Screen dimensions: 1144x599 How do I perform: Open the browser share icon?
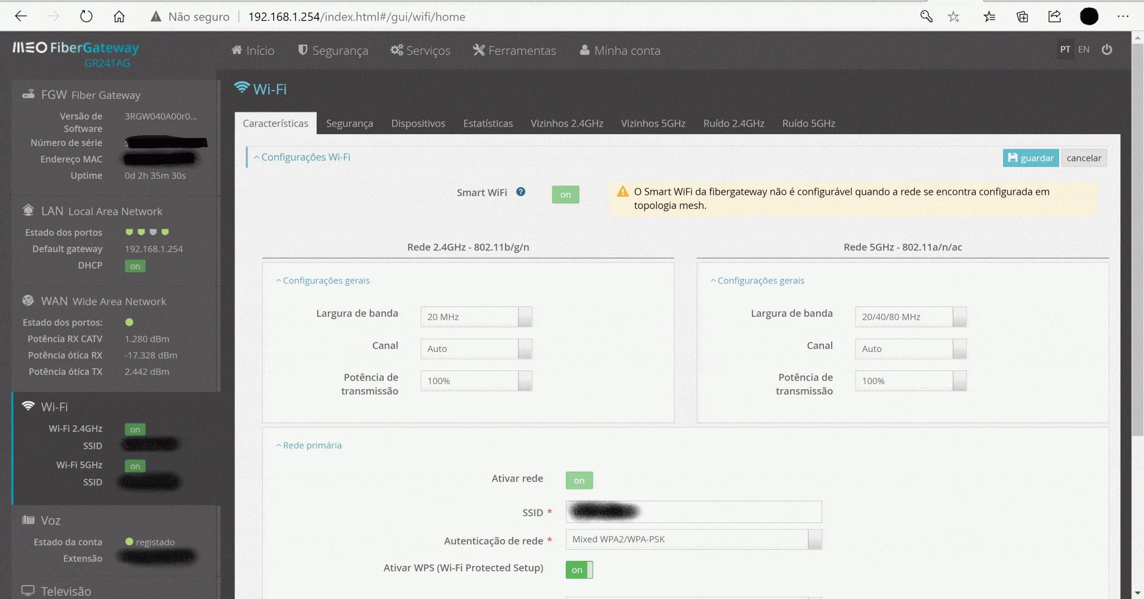pyautogui.click(x=1055, y=17)
